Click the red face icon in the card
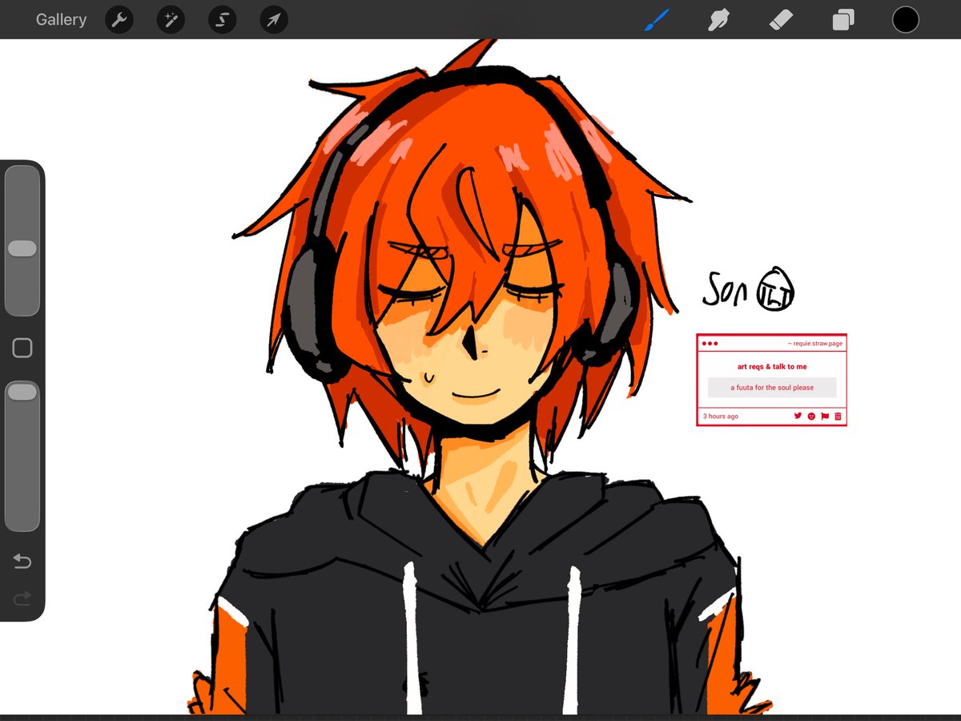Viewport: 961px width, 721px height. (x=811, y=417)
